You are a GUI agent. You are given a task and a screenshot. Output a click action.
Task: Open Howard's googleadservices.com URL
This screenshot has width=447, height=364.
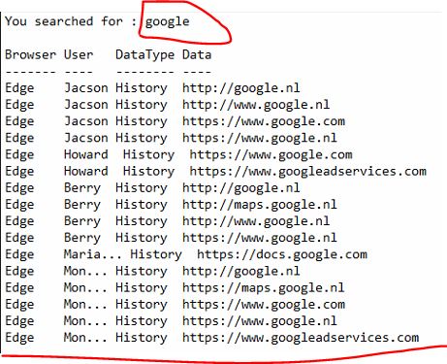[308, 172]
